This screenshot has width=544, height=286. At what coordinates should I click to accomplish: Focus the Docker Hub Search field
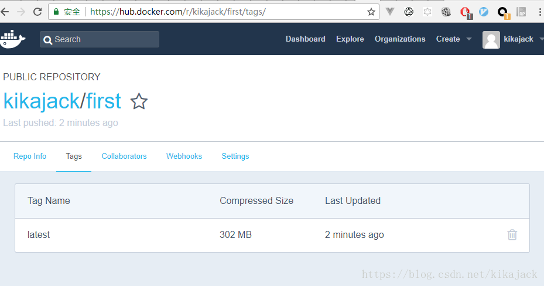(100, 39)
